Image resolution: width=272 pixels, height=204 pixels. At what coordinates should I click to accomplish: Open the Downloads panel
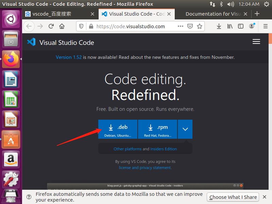219,27
